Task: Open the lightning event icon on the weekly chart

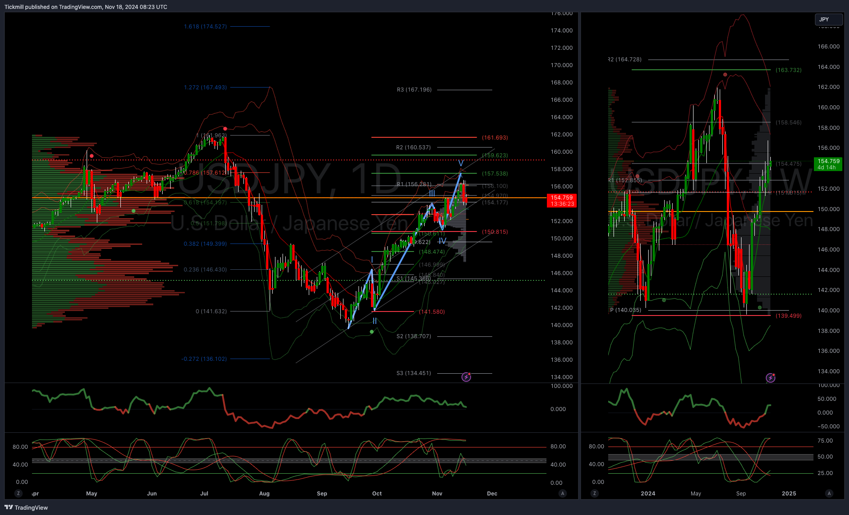Action: coord(771,378)
